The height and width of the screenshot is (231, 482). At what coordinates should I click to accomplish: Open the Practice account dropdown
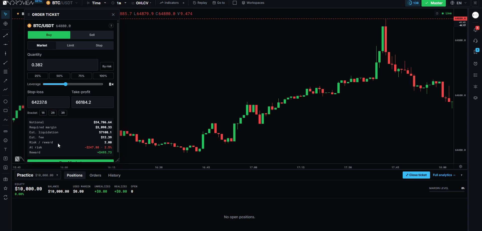38,175
